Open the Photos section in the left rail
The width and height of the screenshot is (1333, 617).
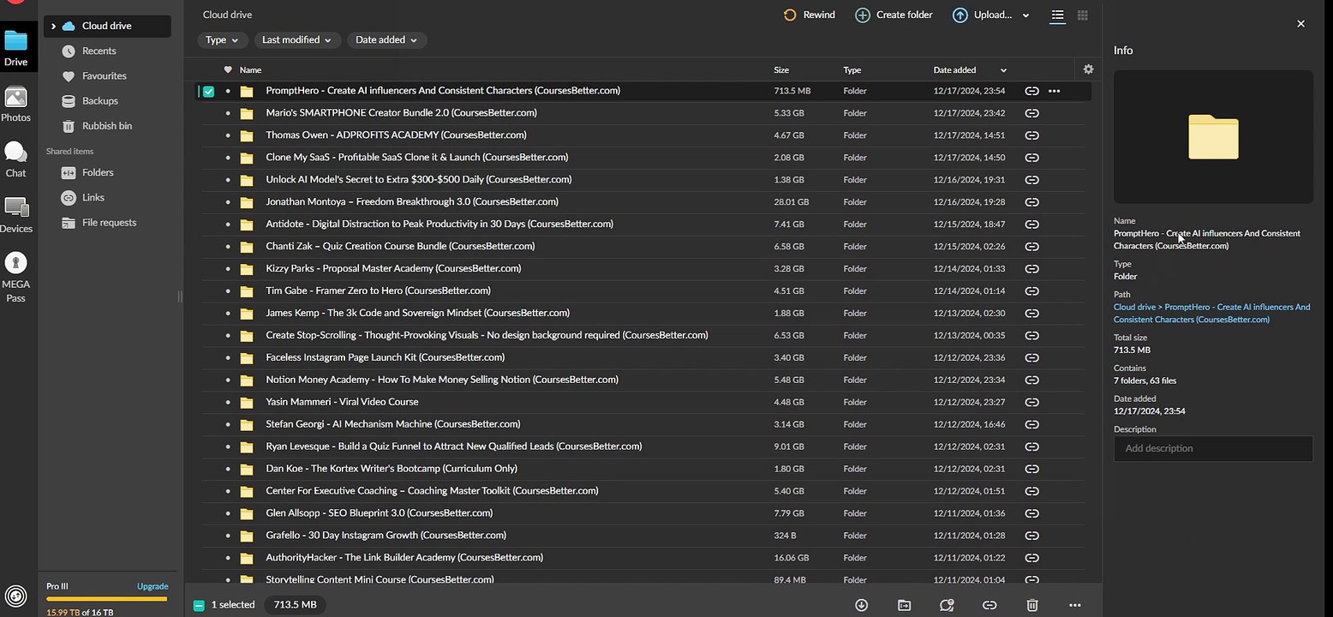[15, 105]
